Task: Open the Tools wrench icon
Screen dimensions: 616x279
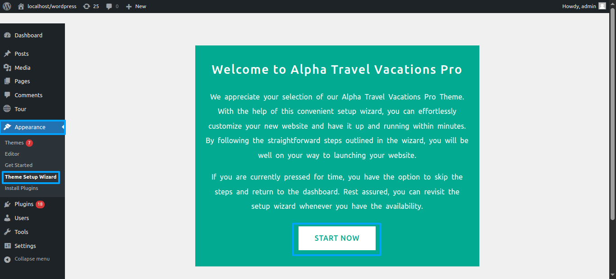Action: point(7,232)
